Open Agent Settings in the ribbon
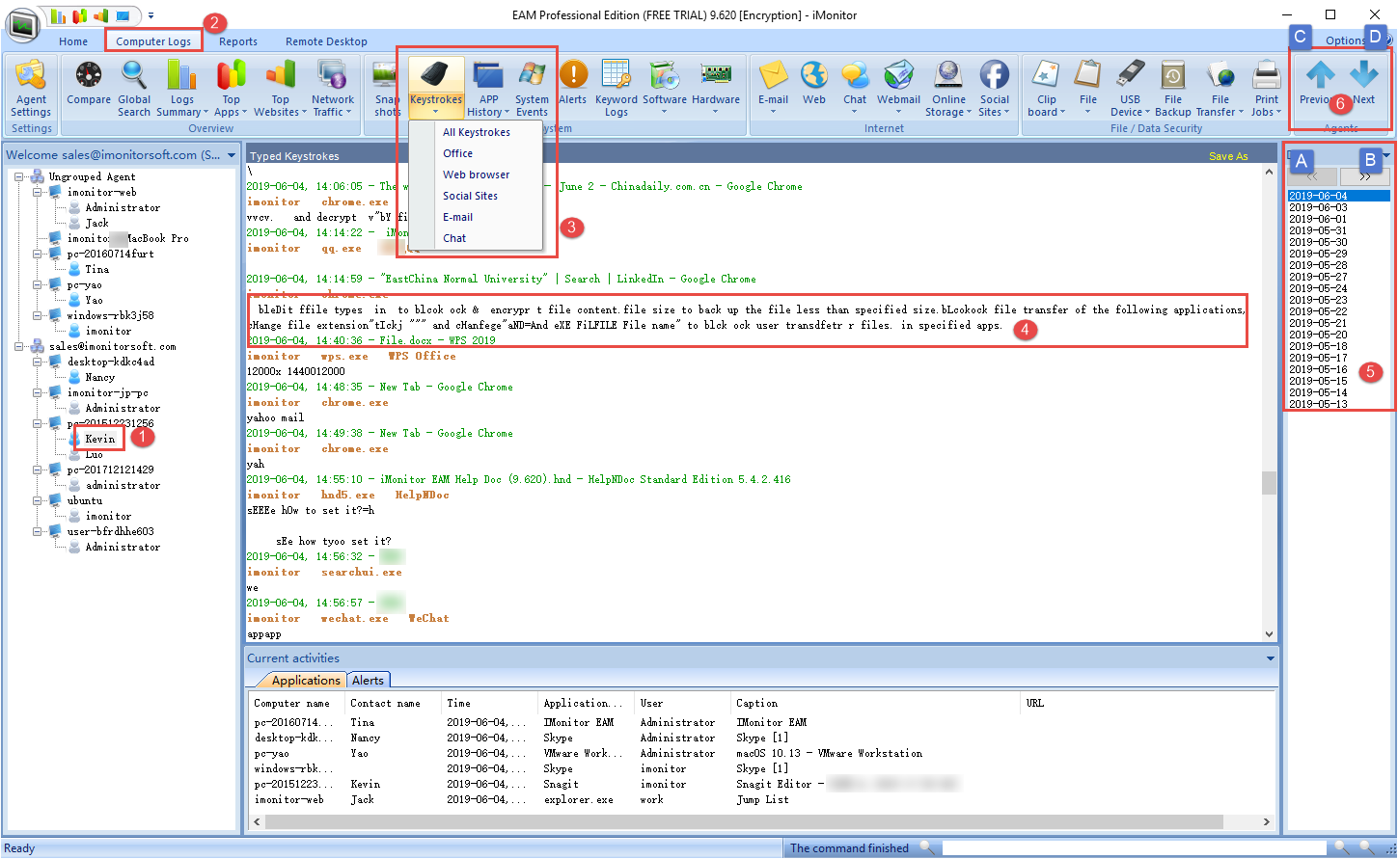Screen dimensions: 1398x859 [x=31, y=89]
